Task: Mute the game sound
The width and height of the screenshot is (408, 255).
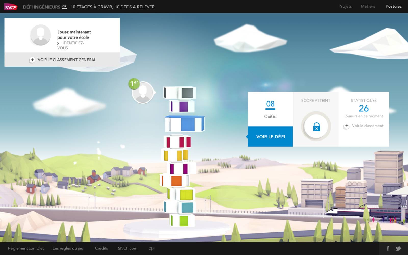Action: pos(151,248)
